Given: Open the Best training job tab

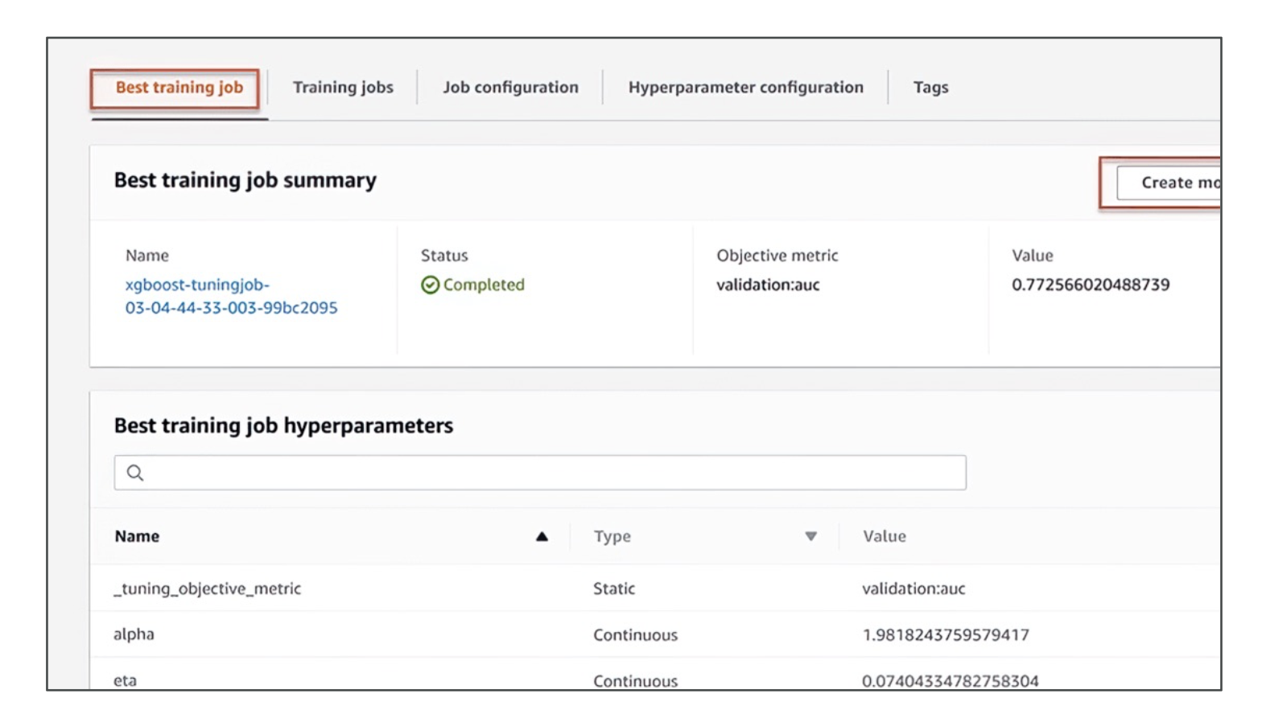Looking at the screenshot, I should (x=179, y=88).
